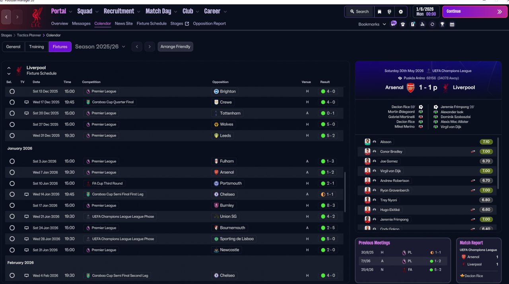Open the settings gear icon

[x=401, y=12]
